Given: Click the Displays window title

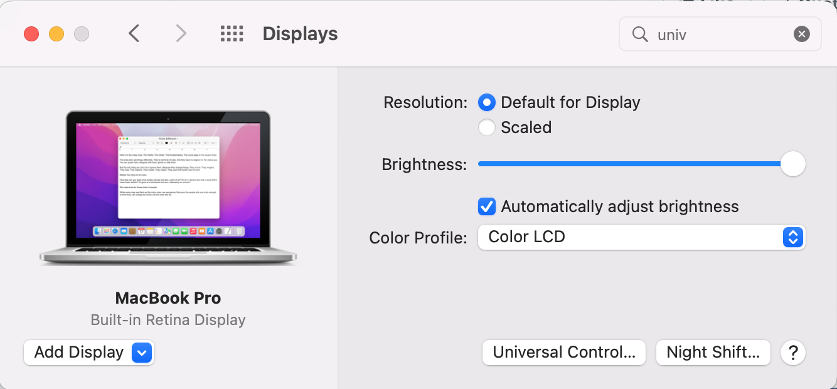Looking at the screenshot, I should [x=300, y=34].
